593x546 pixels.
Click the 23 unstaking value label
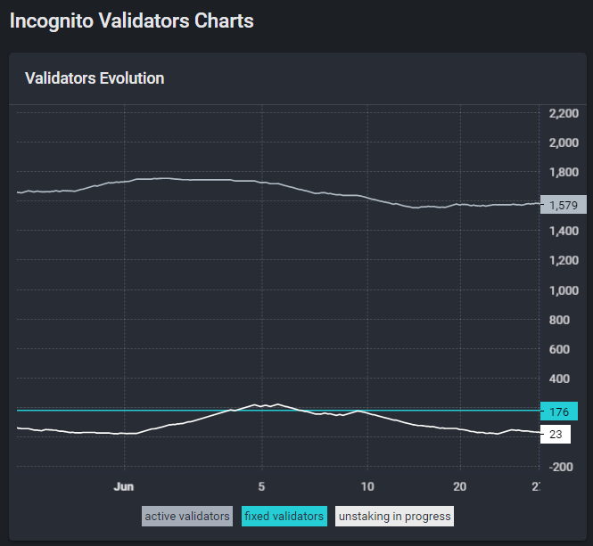tap(556, 434)
